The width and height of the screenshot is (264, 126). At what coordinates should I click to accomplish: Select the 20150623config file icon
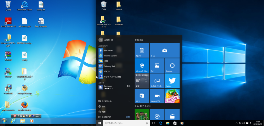24,39
